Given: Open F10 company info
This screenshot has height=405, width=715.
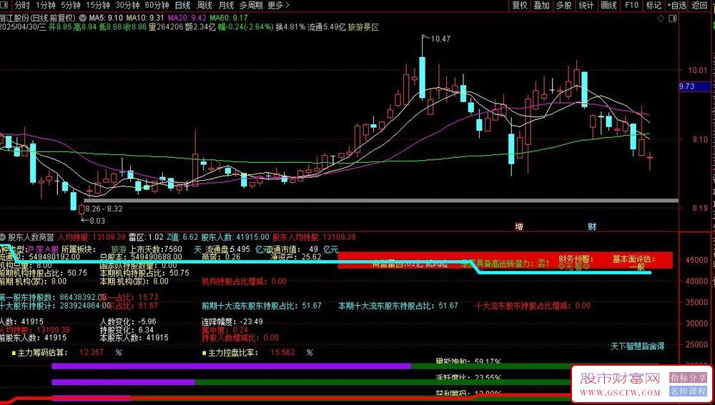Looking at the screenshot, I should (631, 6).
